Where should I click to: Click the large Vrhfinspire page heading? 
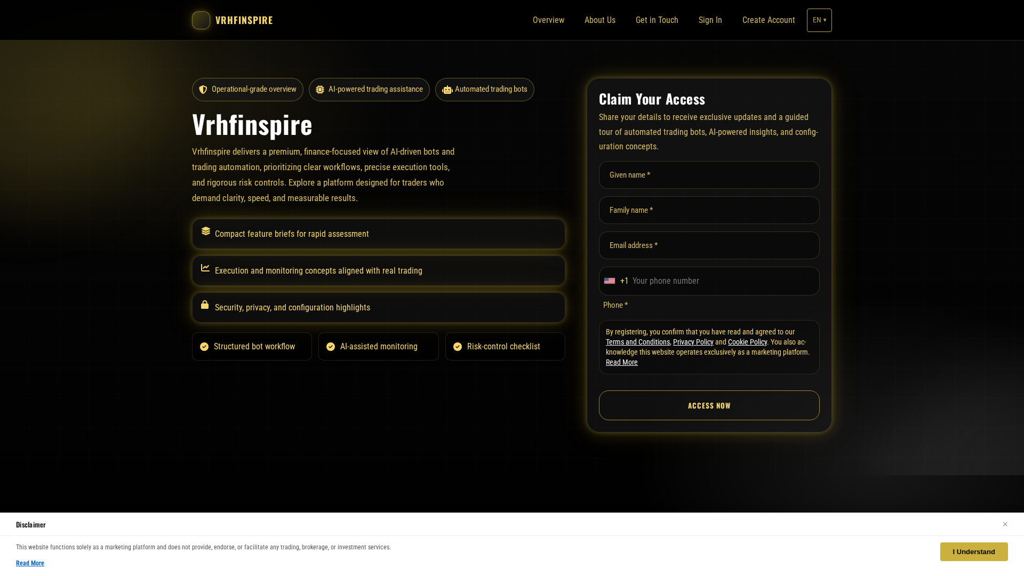tap(252, 124)
